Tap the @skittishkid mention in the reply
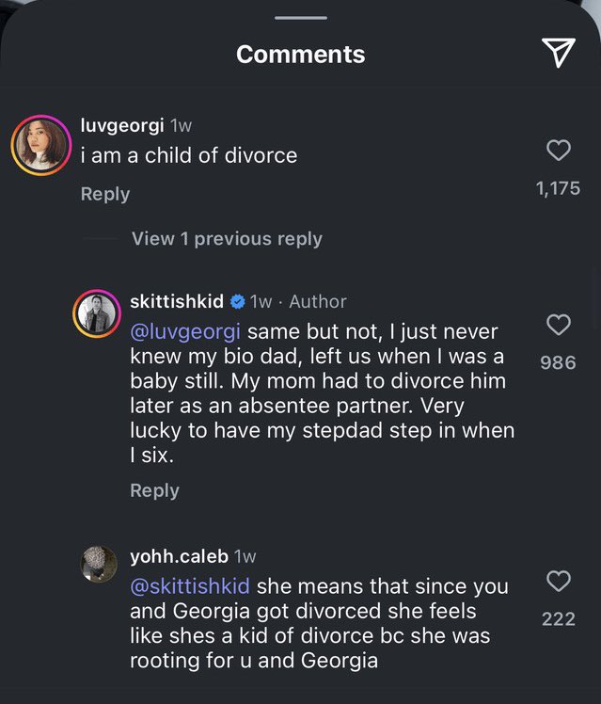 (x=190, y=586)
